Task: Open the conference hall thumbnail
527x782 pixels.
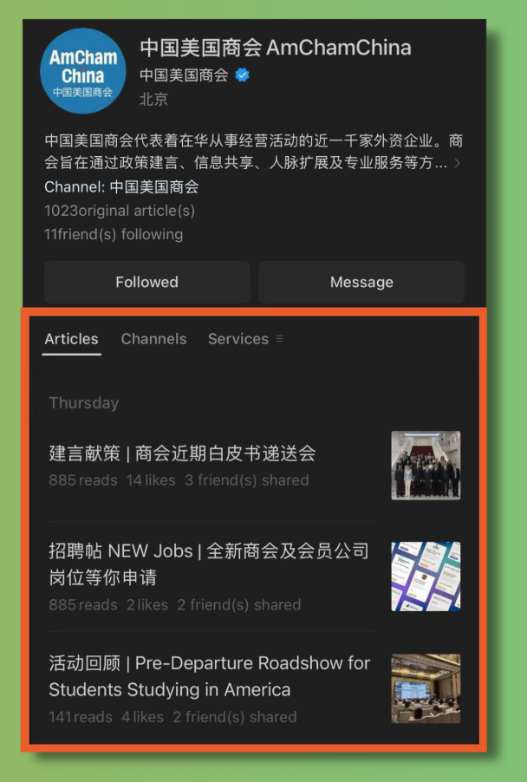Action: (426, 688)
